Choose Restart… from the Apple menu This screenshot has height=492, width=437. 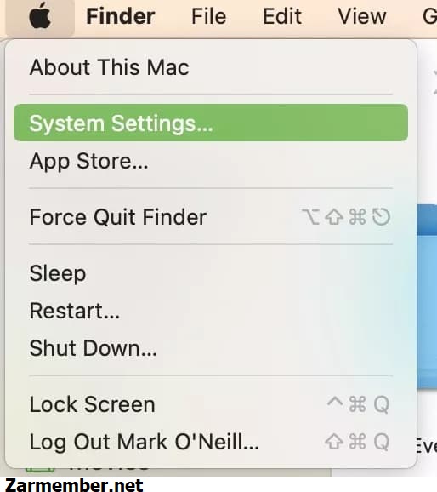click(x=211, y=311)
